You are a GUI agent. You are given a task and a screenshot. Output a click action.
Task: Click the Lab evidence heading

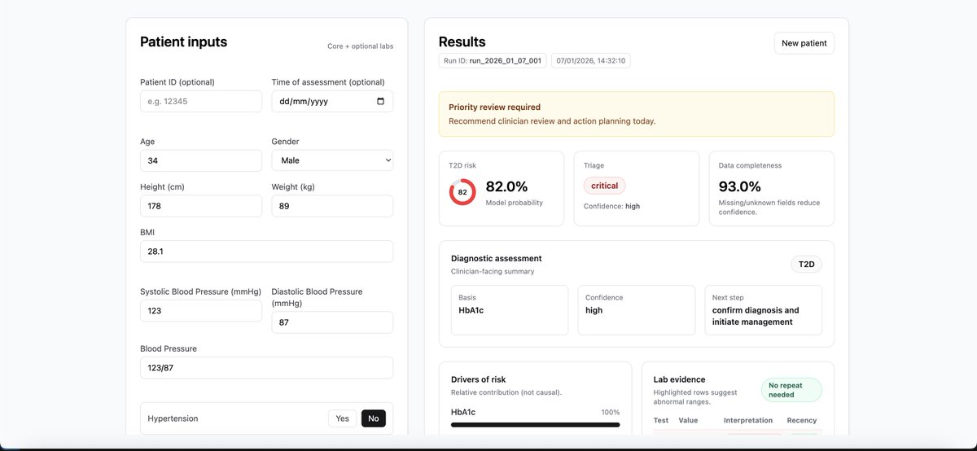[x=679, y=379]
